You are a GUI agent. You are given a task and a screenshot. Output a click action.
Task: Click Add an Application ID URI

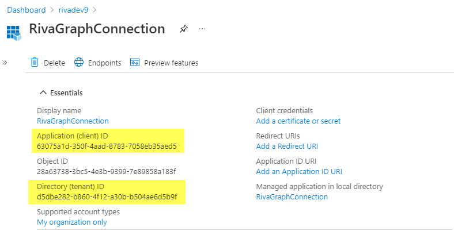(x=299, y=171)
